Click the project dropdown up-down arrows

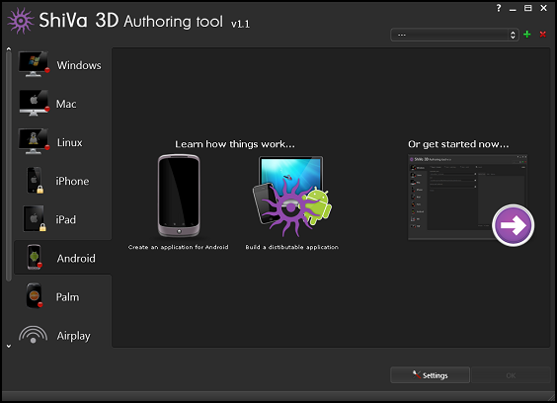point(513,35)
